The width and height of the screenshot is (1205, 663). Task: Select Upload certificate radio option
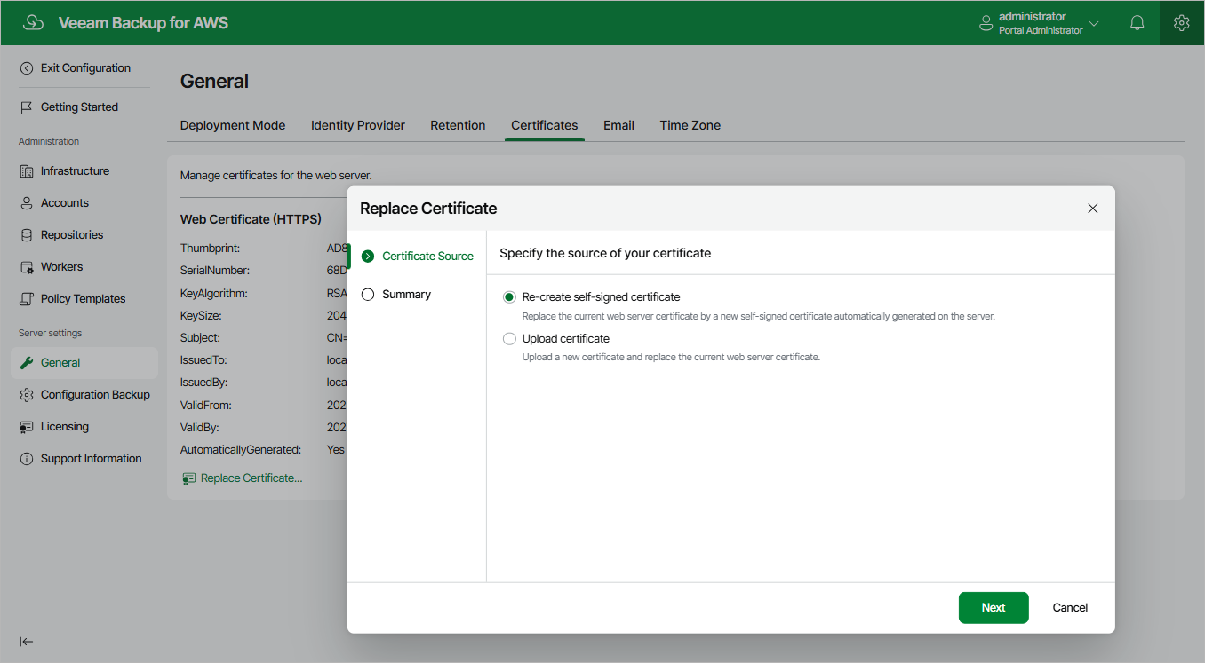509,339
